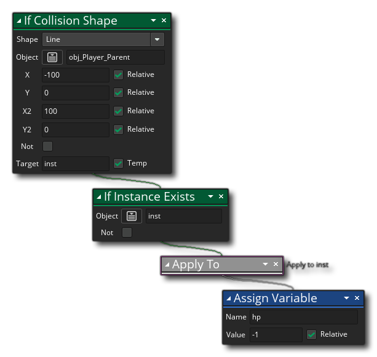Collapse the Assign Variable node triangle
Screen dimensions: 377x357
(x=229, y=299)
